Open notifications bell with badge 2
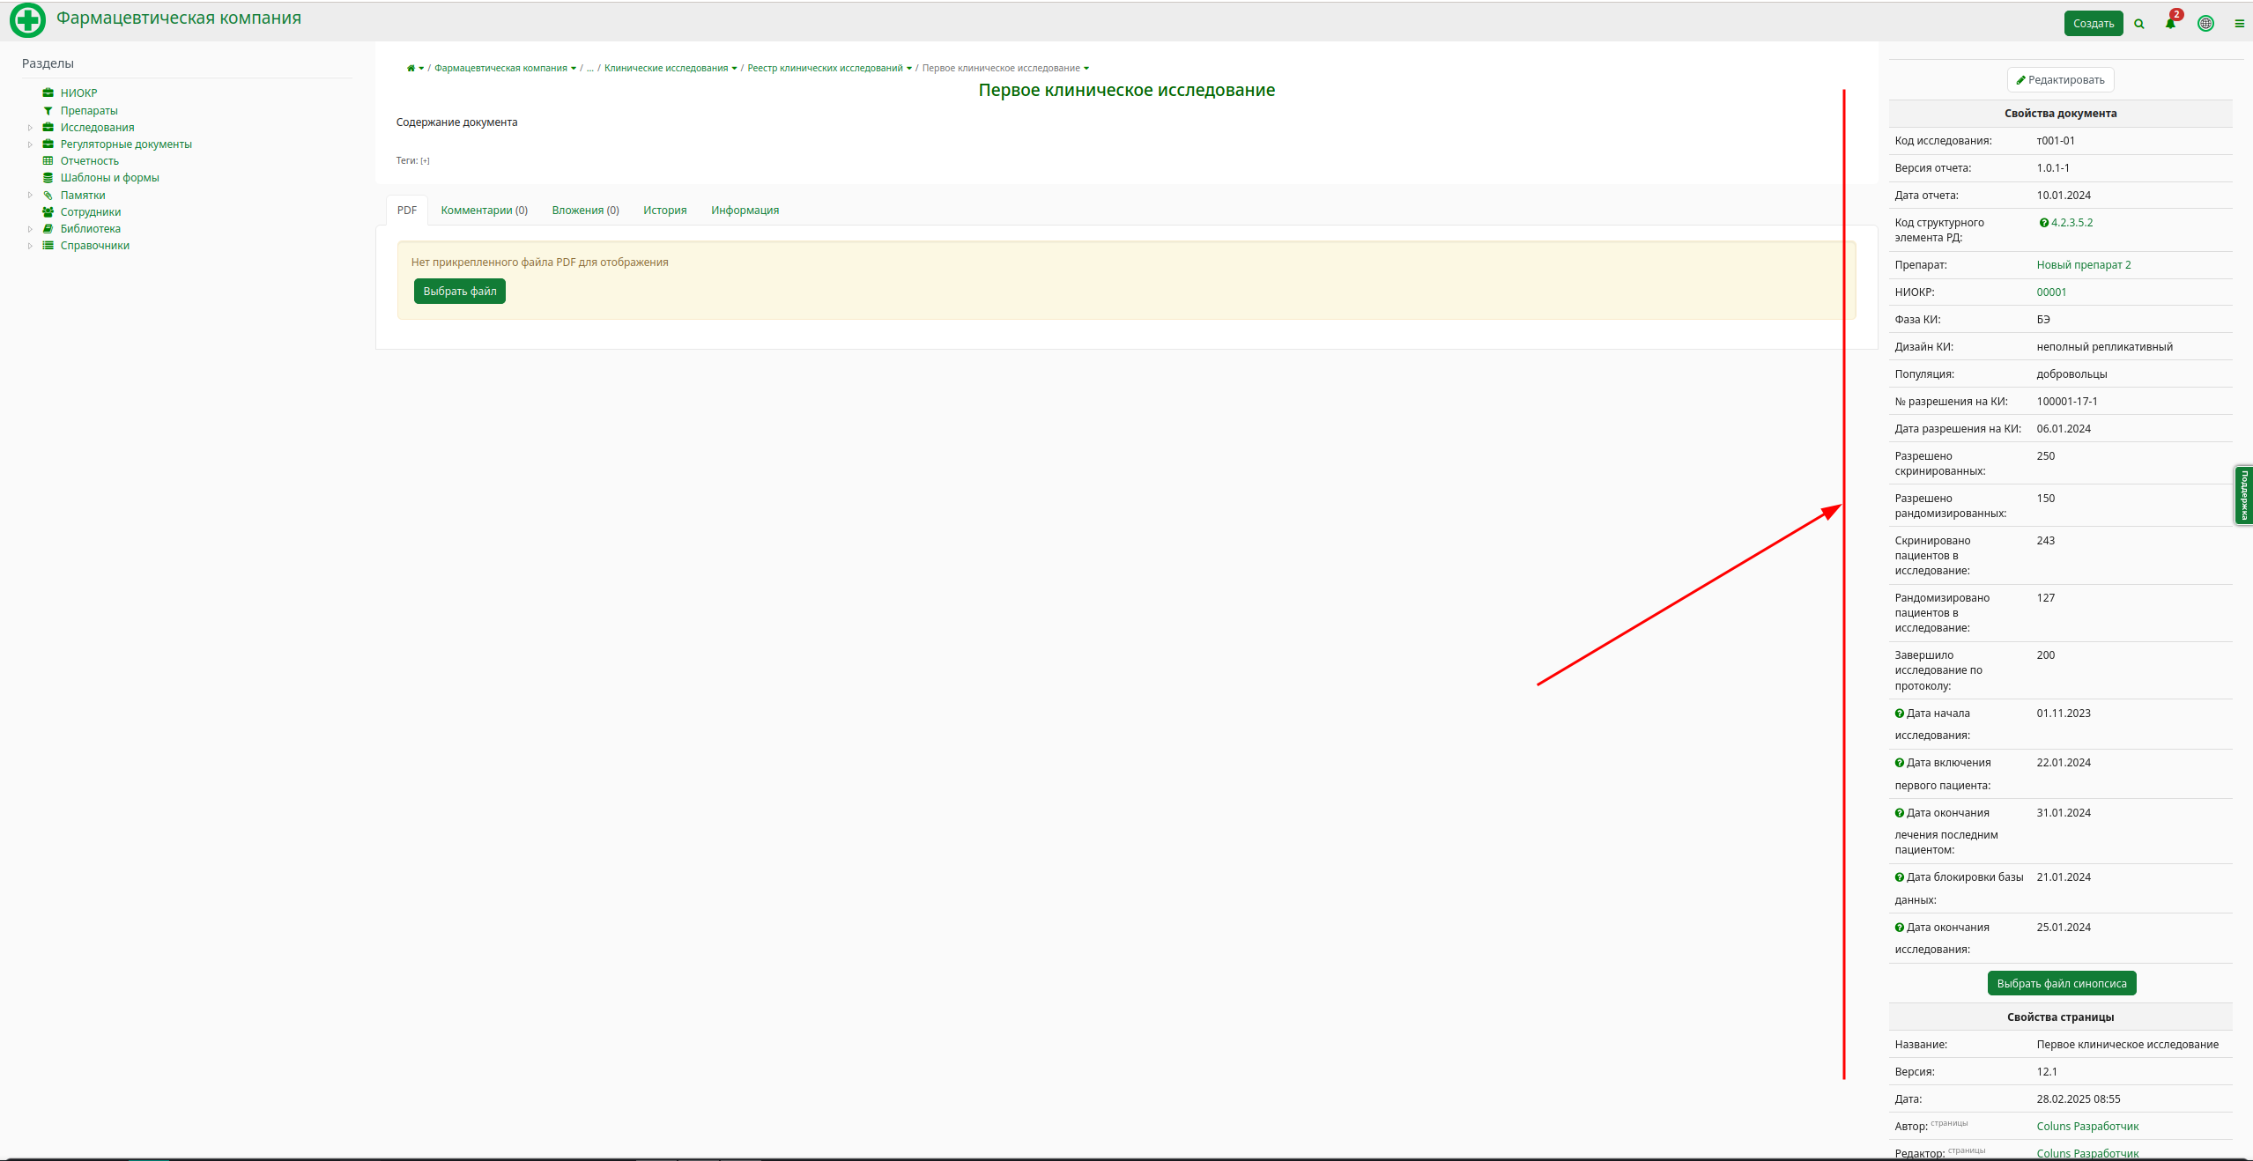 click(2170, 23)
